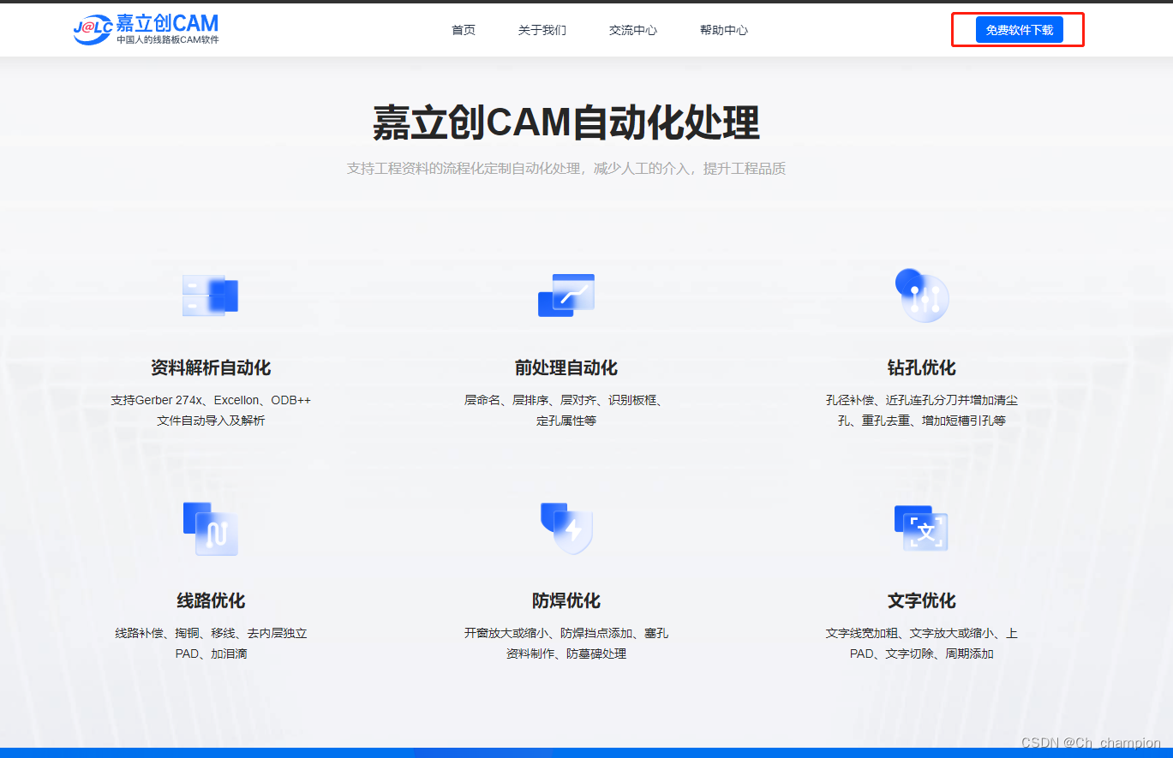Open the 帮助中心 section

tap(724, 29)
